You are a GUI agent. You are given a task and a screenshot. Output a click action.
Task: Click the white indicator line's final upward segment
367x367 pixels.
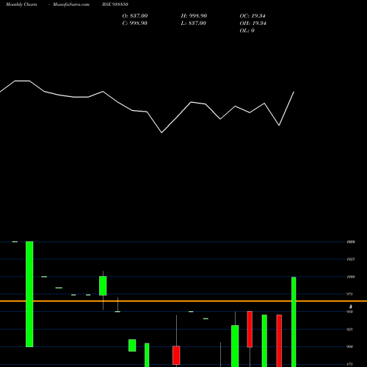click(x=286, y=109)
